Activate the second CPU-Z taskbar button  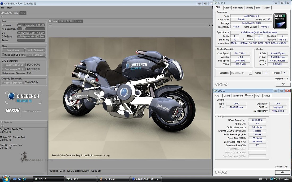[81, 179]
